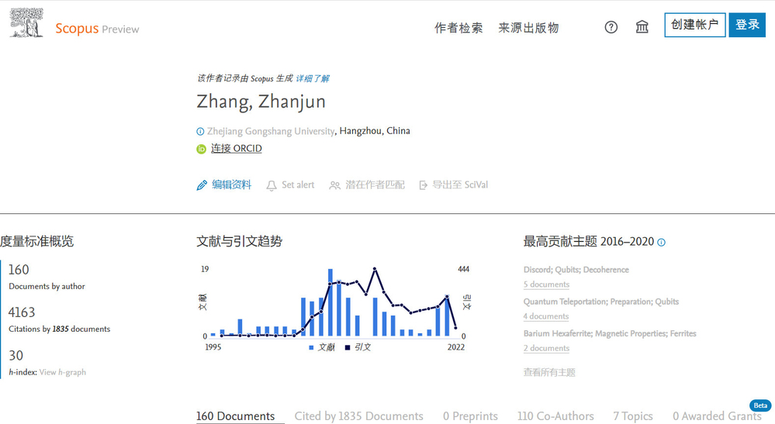Click the tallest blue bar in chart
Viewport: 775px width, 424px height.
(x=330, y=302)
